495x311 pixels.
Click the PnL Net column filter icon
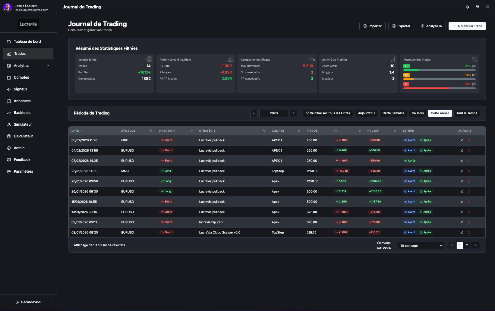395,131
